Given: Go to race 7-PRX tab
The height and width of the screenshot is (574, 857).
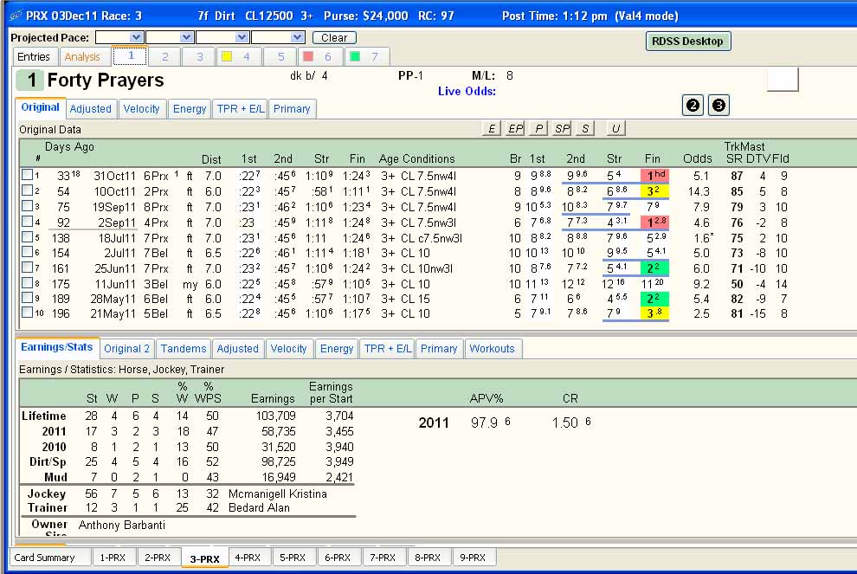Looking at the screenshot, I should [x=383, y=558].
